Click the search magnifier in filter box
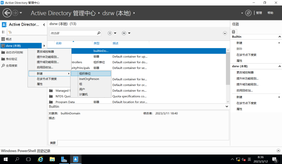The image size is (282, 164). point(99,33)
